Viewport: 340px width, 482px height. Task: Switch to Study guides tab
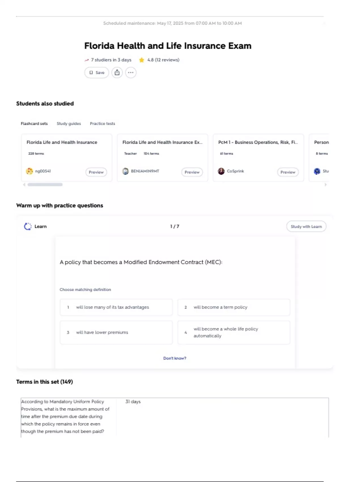coord(69,124)
